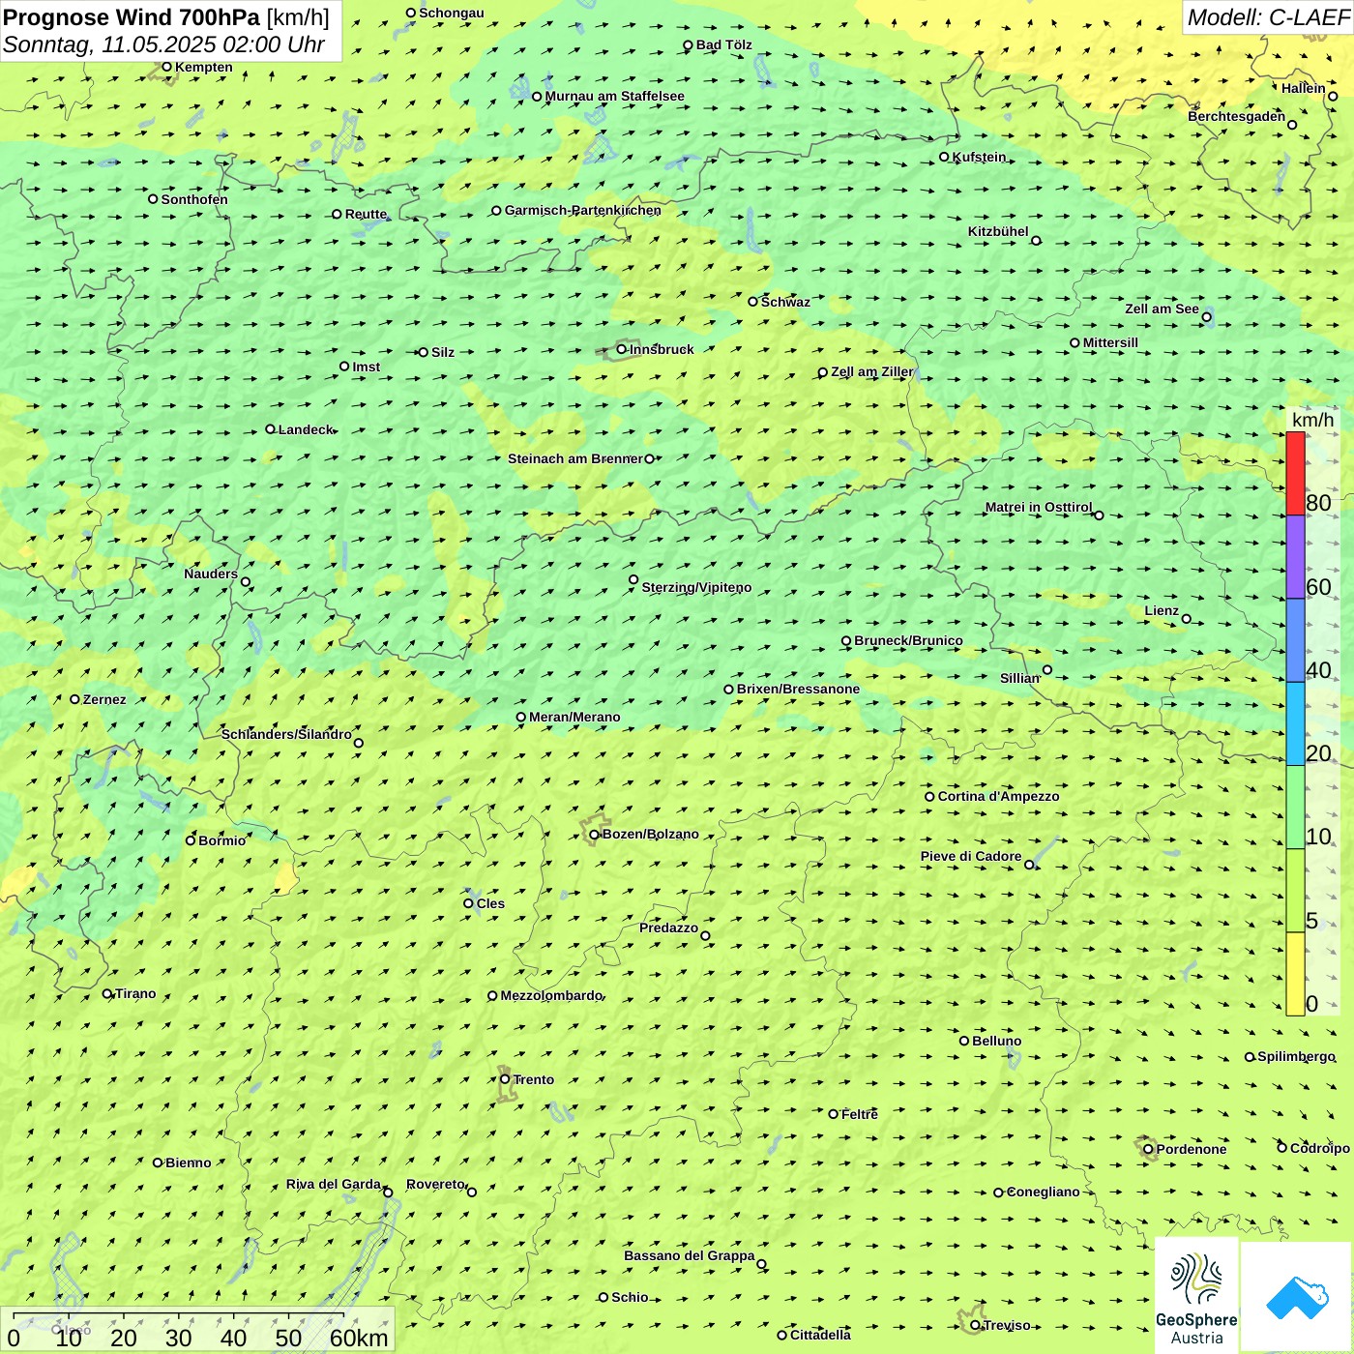The height and width of the screenshot is (1354, 1354).
Task: Select the Lienz city marker circle
Action: tap(1187, 619)
